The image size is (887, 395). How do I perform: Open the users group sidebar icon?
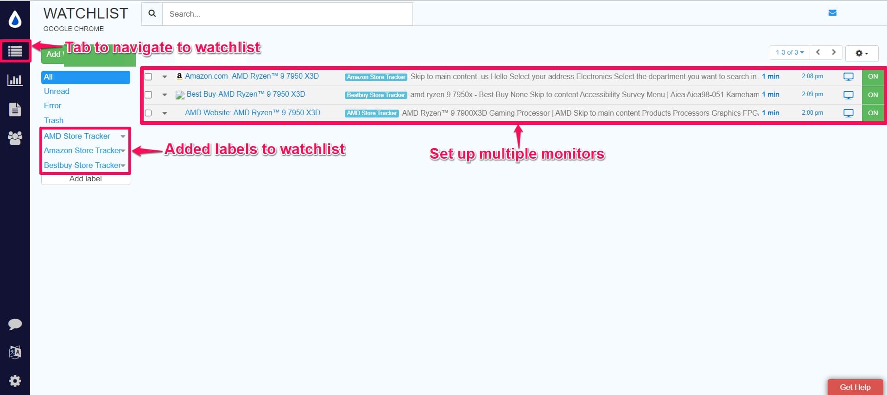pyautogui.click(x=15, y=138)
